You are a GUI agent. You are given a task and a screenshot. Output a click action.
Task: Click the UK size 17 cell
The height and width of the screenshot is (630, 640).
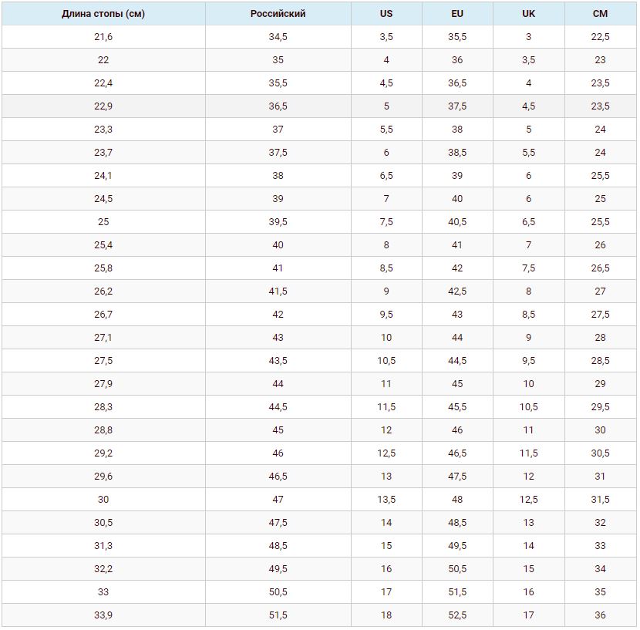point(528,615)
